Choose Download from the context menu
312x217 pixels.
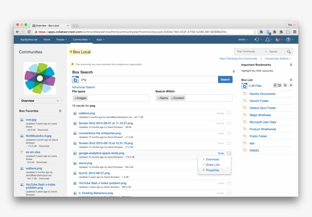pyautogui.click(x=212, y=159)
